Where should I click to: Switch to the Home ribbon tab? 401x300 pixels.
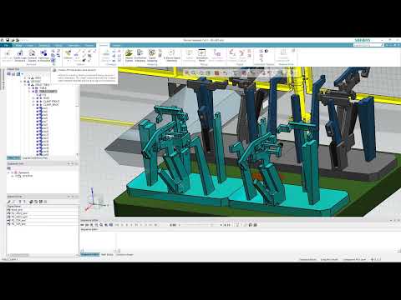pos(18,45)
